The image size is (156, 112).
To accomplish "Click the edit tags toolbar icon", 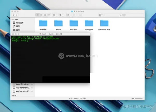I will [80, 15].
